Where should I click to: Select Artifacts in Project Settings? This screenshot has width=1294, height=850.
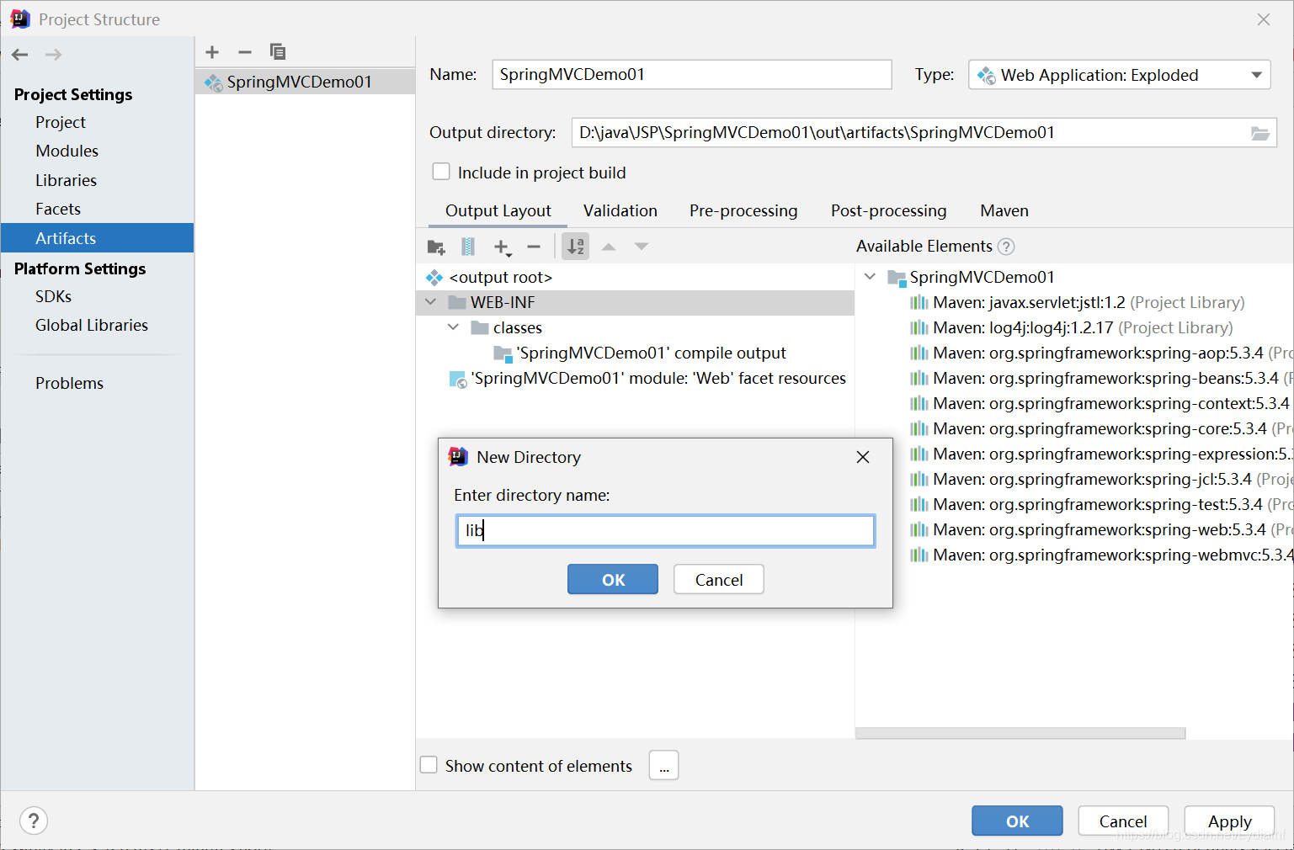(97, 238)
